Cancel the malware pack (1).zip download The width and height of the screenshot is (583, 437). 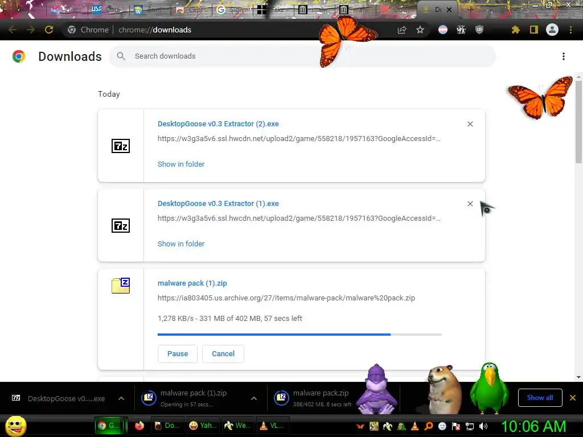tap(223, 354)
